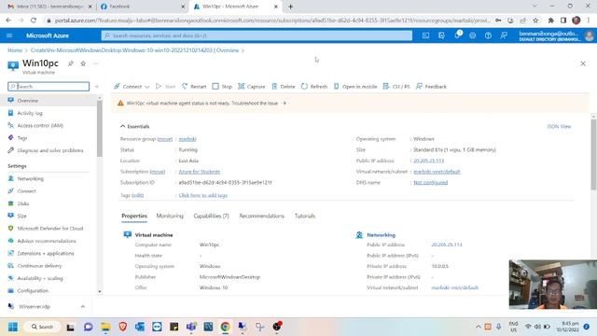Open portal settings gear

click(473, 35)
